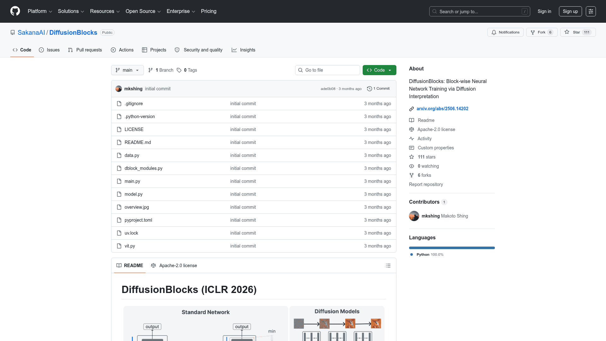Image resolution: width=606 pixels, height=341 pixels.
Task: Click the link icon beside the arxiv URL
Action: tap(412, 109)
